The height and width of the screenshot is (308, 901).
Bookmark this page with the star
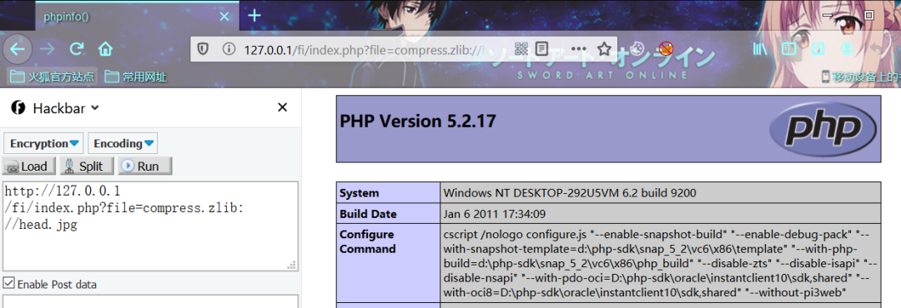pyautogui.click(x=604, y=49)
